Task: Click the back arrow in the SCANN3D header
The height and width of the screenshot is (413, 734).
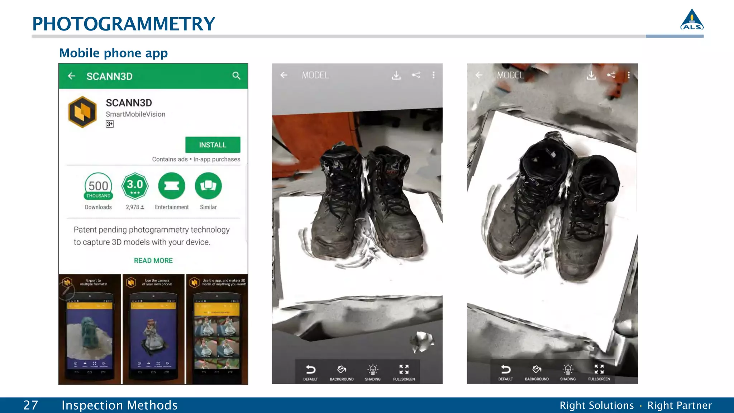Action: [72, 76]
